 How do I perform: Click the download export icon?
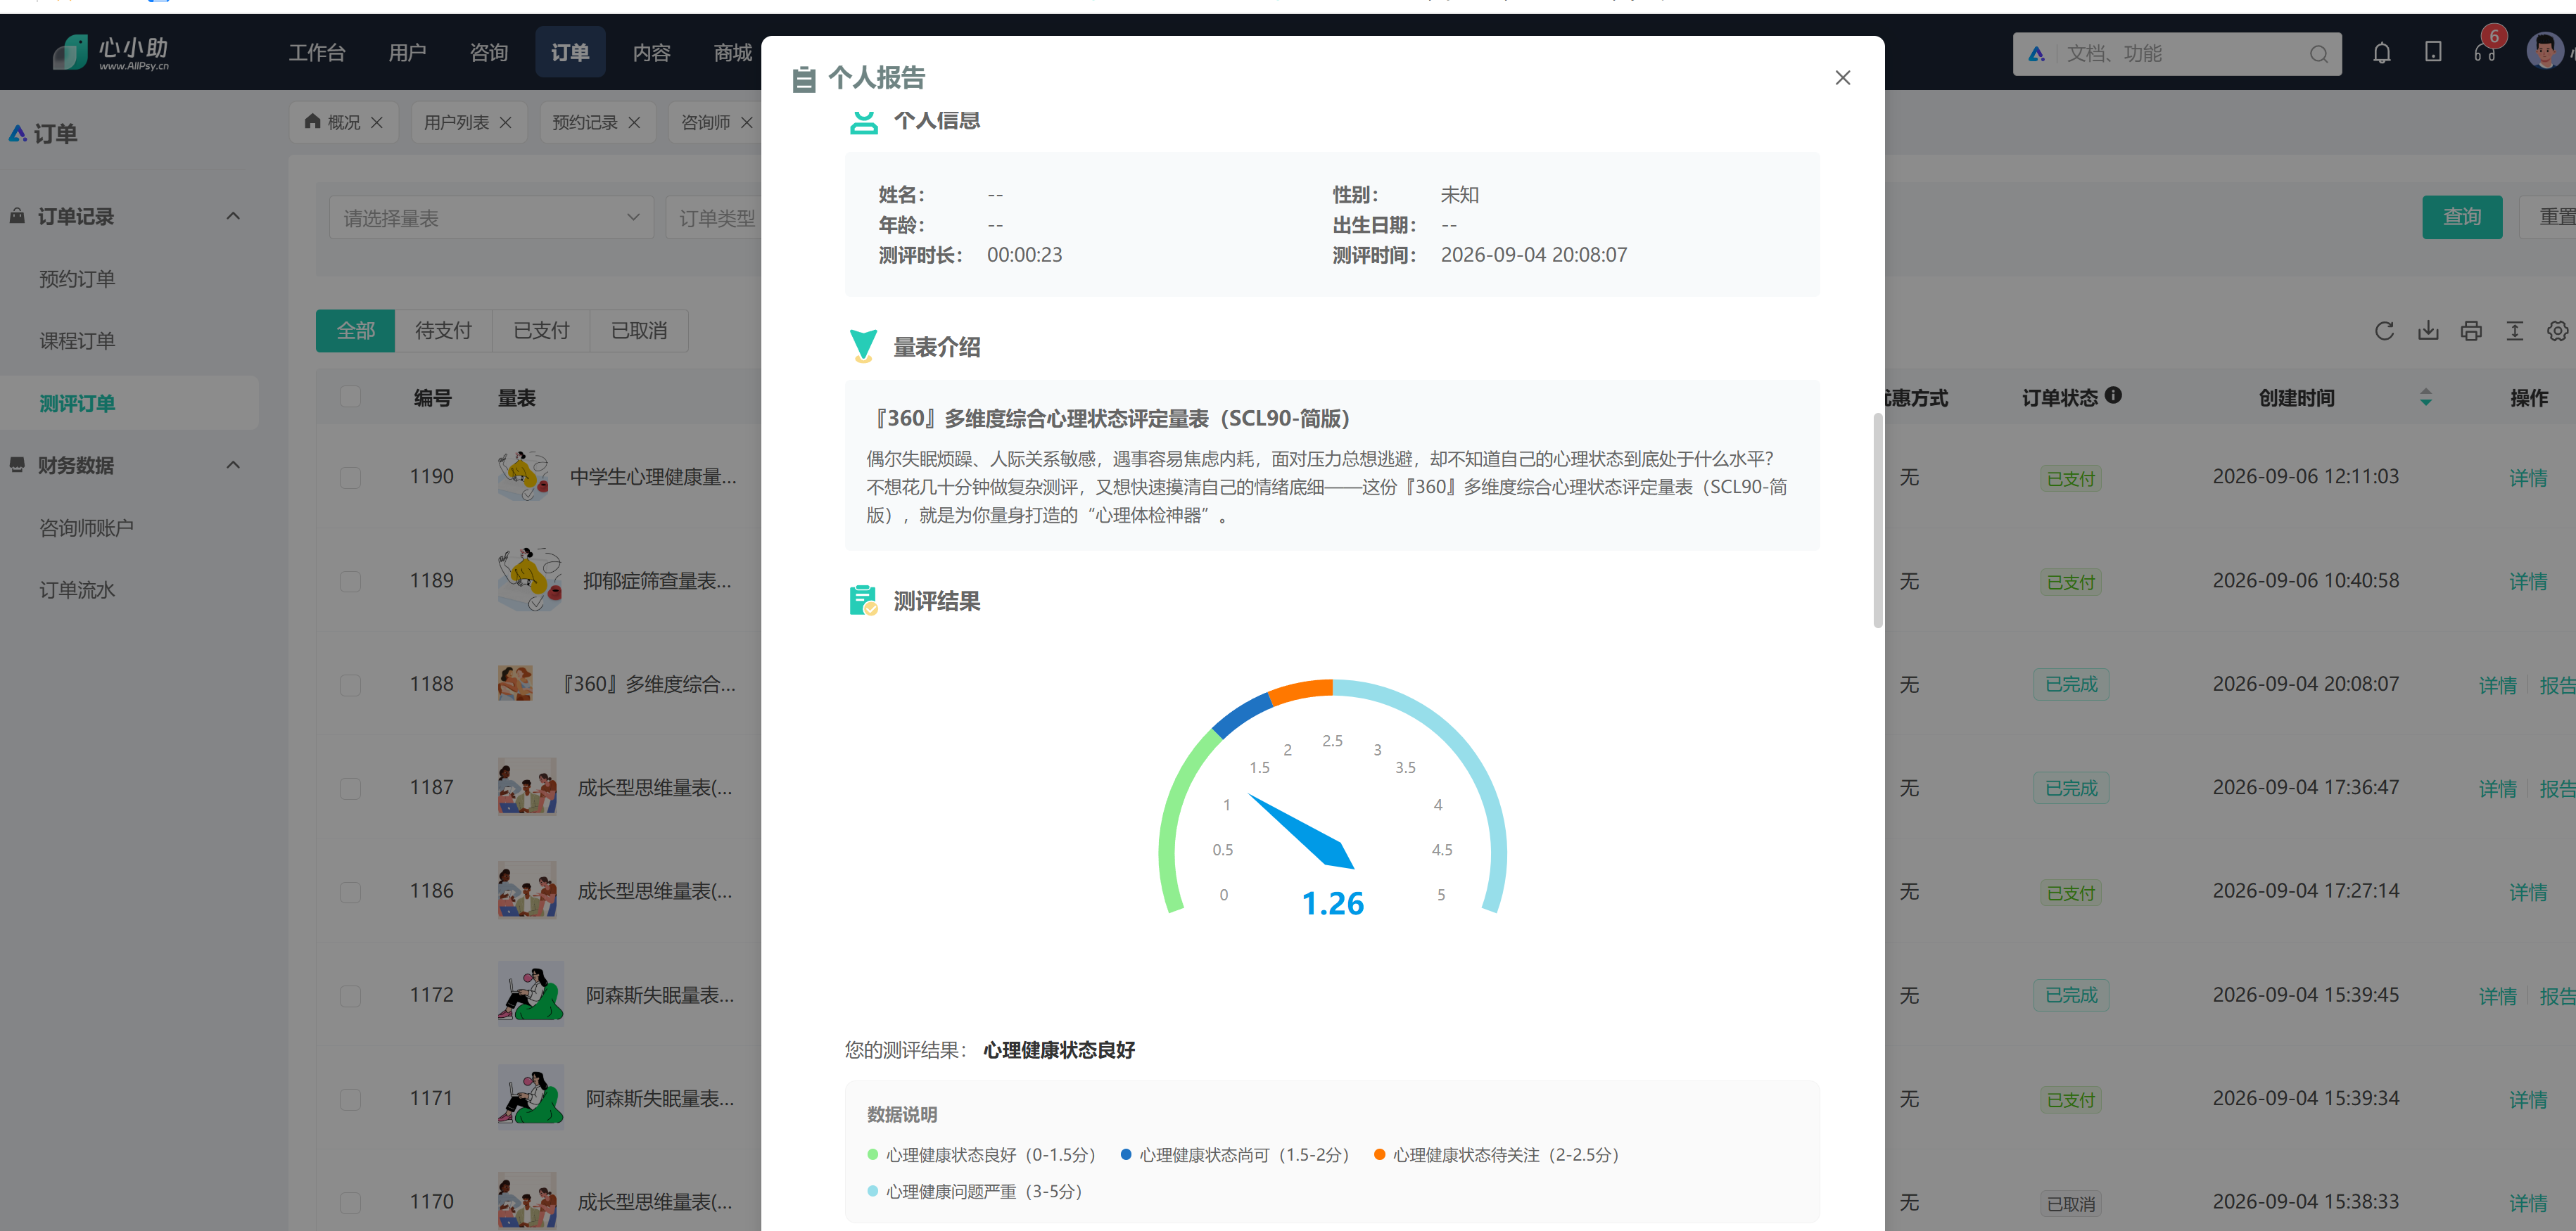pos(2428,331)
